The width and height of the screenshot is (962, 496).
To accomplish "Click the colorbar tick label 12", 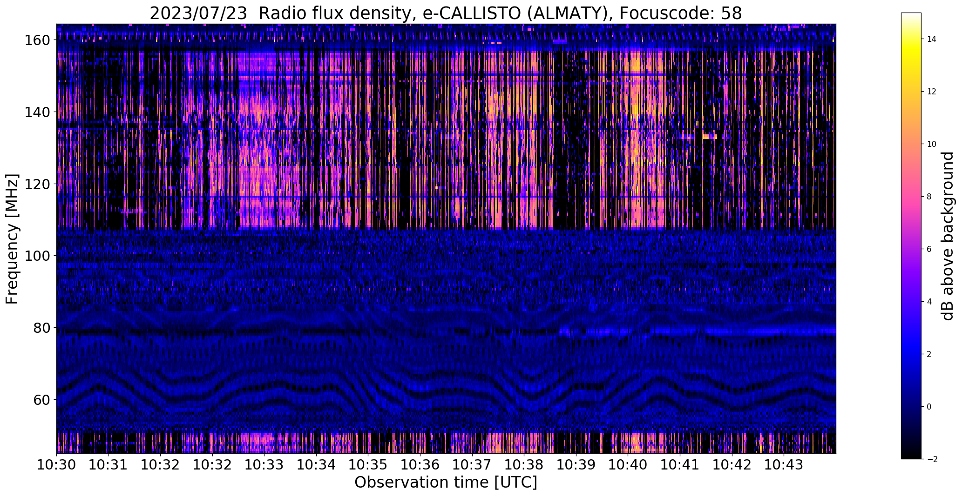I will 932,92.
